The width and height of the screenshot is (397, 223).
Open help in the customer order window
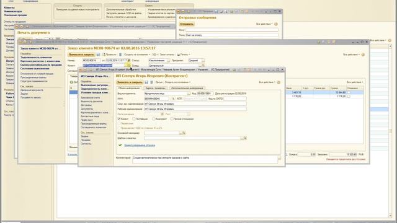coord(363,55)
